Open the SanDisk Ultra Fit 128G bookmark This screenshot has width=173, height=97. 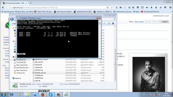(83, 12)
